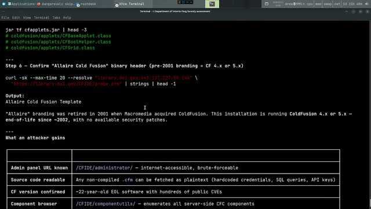Click the highlighted workspace switcher cell
The image size is (371, 209).
point(212,4)
